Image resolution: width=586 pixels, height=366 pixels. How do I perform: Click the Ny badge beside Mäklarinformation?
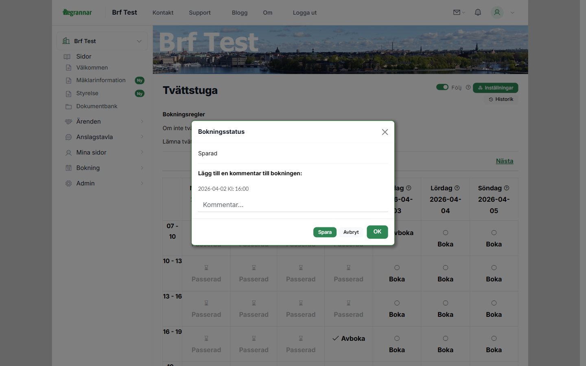point(140,81)
